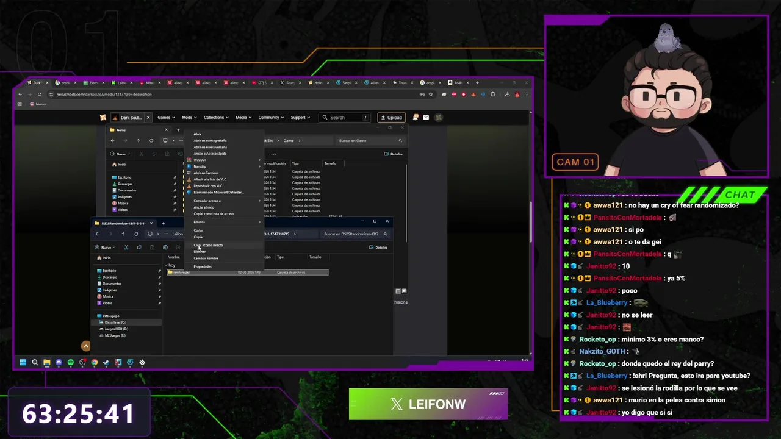The height and width of the screenshot is (439, 781).
Task: Expand Media dropdown on Nexus Mods
Action: point(243,117)
